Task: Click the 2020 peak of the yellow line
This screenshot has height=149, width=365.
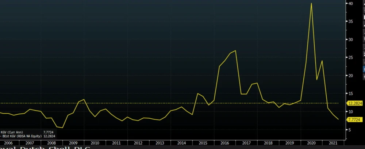Action: [311, 3]
